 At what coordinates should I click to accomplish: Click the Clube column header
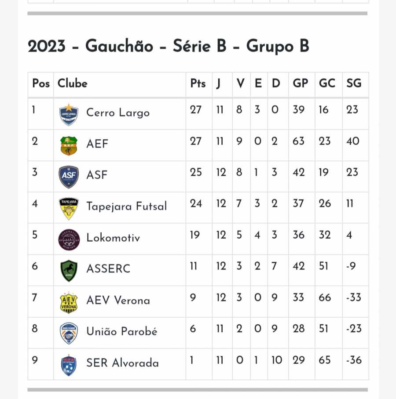point(73,83)
